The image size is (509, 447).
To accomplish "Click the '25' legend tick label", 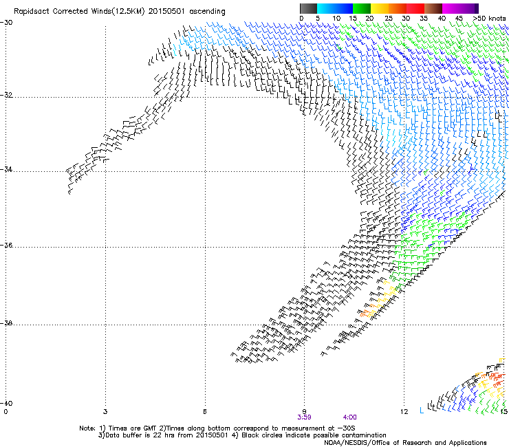I will [389, 19].
